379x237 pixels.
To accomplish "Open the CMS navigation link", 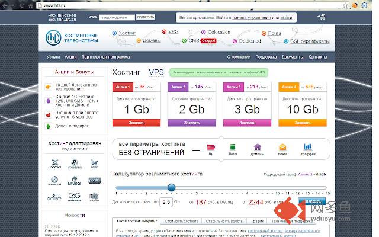I will click(194, 41).
